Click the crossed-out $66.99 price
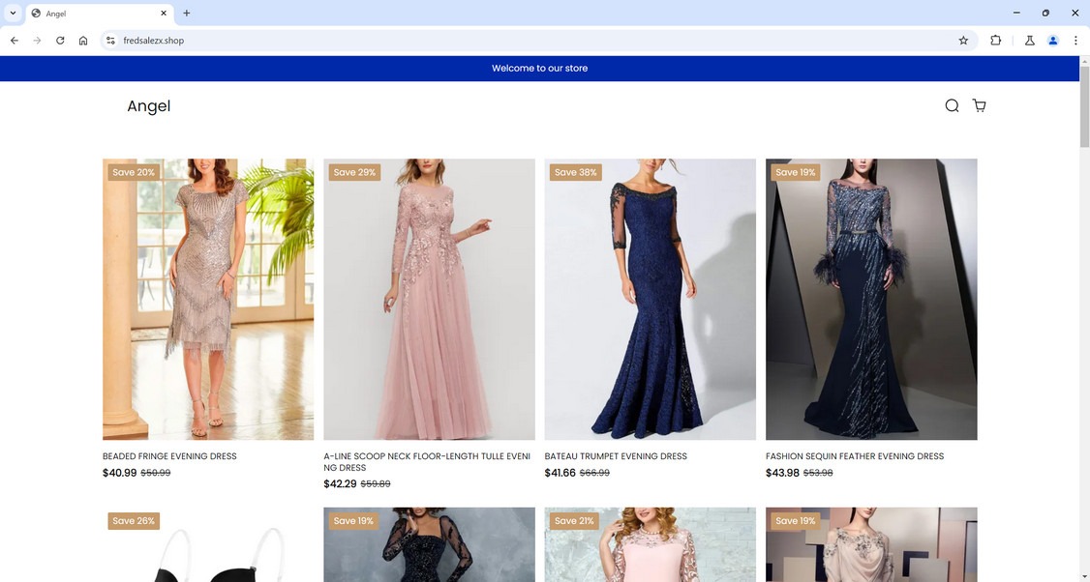1090x582 pixels. [594, 473]
